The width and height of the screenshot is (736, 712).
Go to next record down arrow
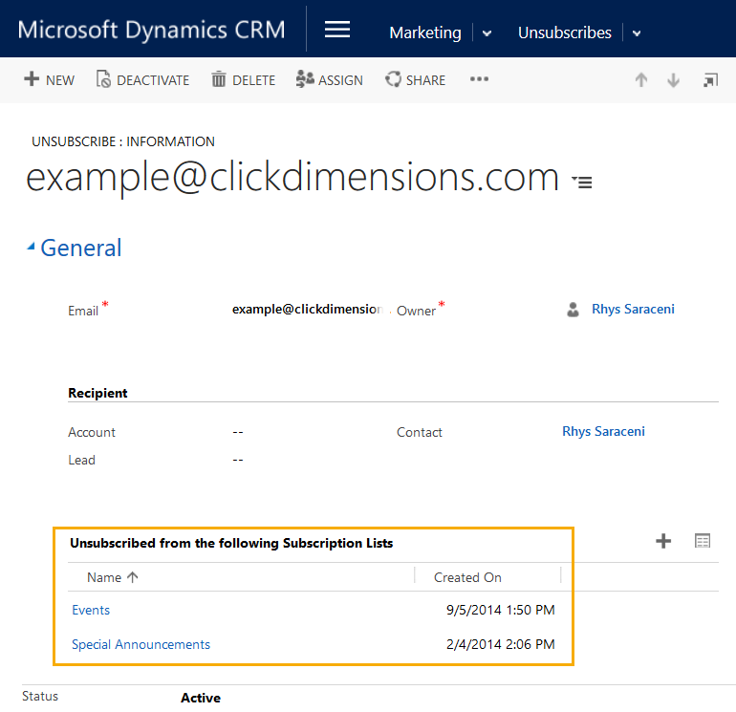click(x=674, y=80)
